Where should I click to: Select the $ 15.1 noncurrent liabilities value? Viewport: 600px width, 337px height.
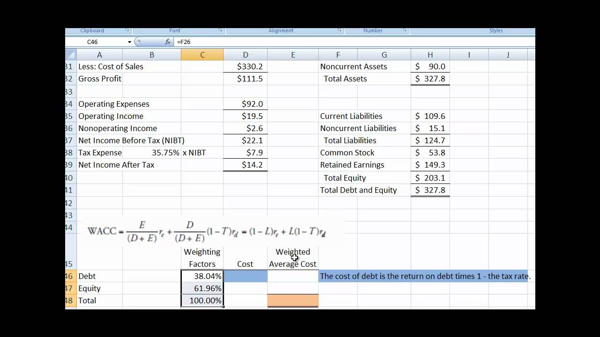(x=430, y=128)
